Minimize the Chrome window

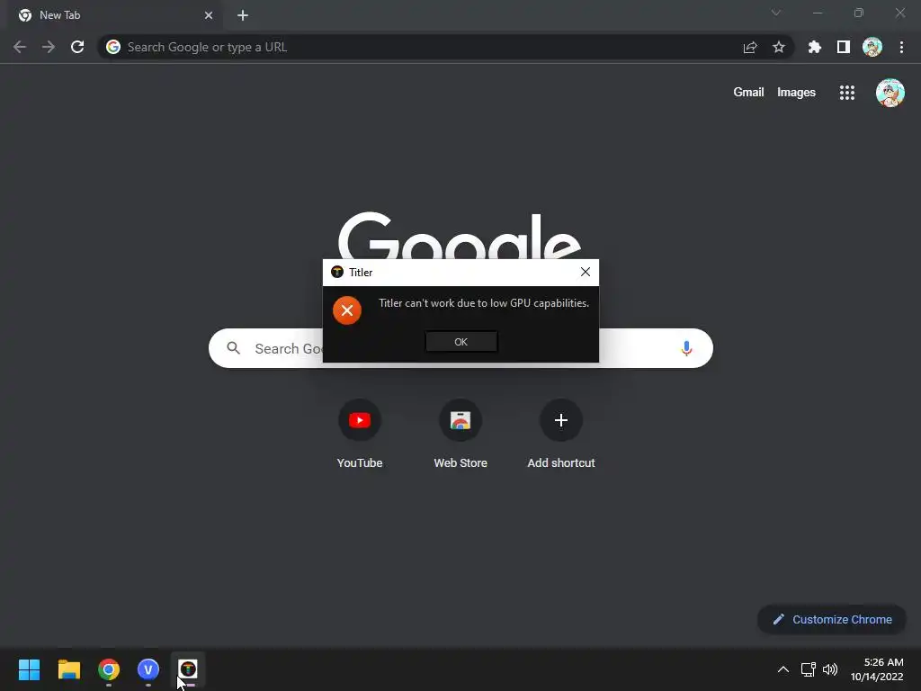tap(817, 13)
